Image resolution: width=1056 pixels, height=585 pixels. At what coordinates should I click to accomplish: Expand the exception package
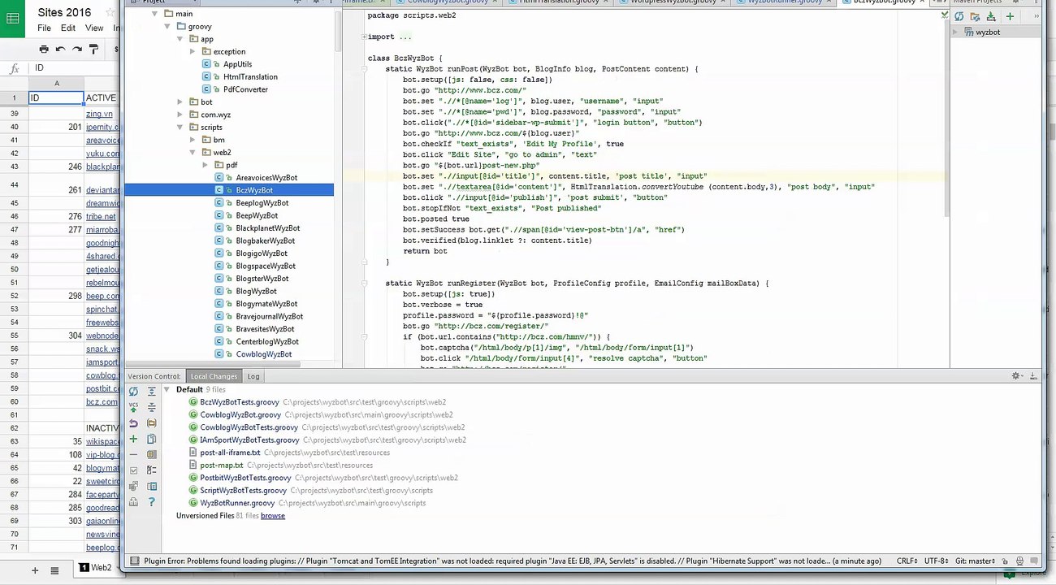193,52
